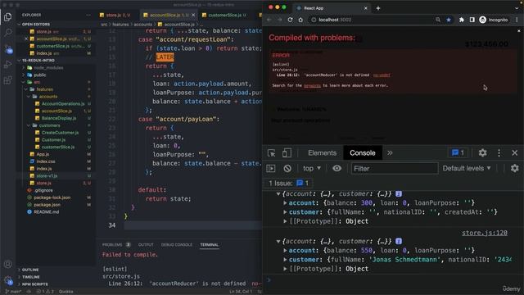Open Accounts icon in VS Code activity bar
This screenshot has height=295, width=524.
coord(7,264)
